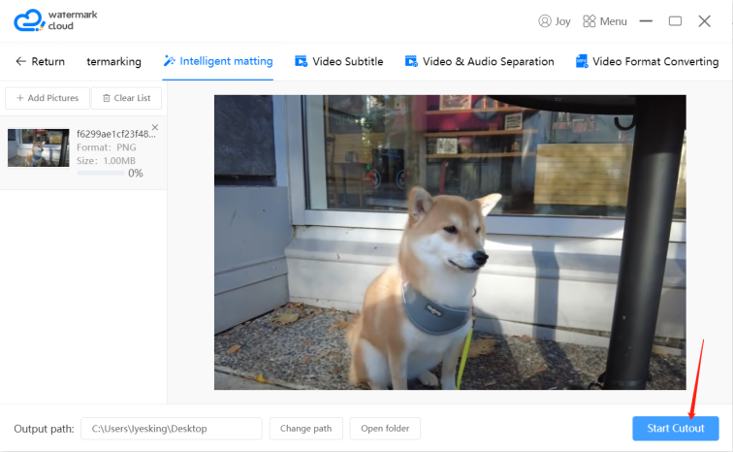Start the cutout process
Image resolution: width=733 pixels, height=452 pixels.
(x=676, y=428)
